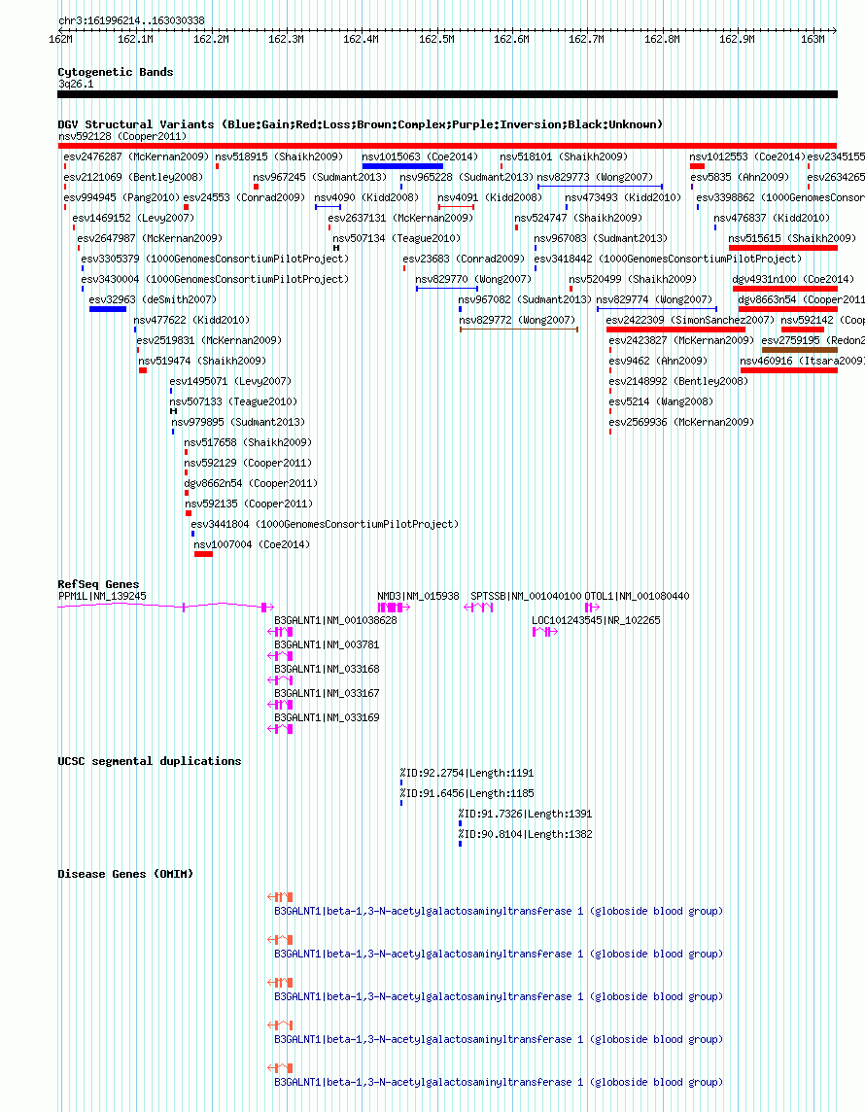Screen dimensions: 865x1112
Task: Click esv2422309 (SimonSanchez2007) label
Action: [x=691, y=321]
